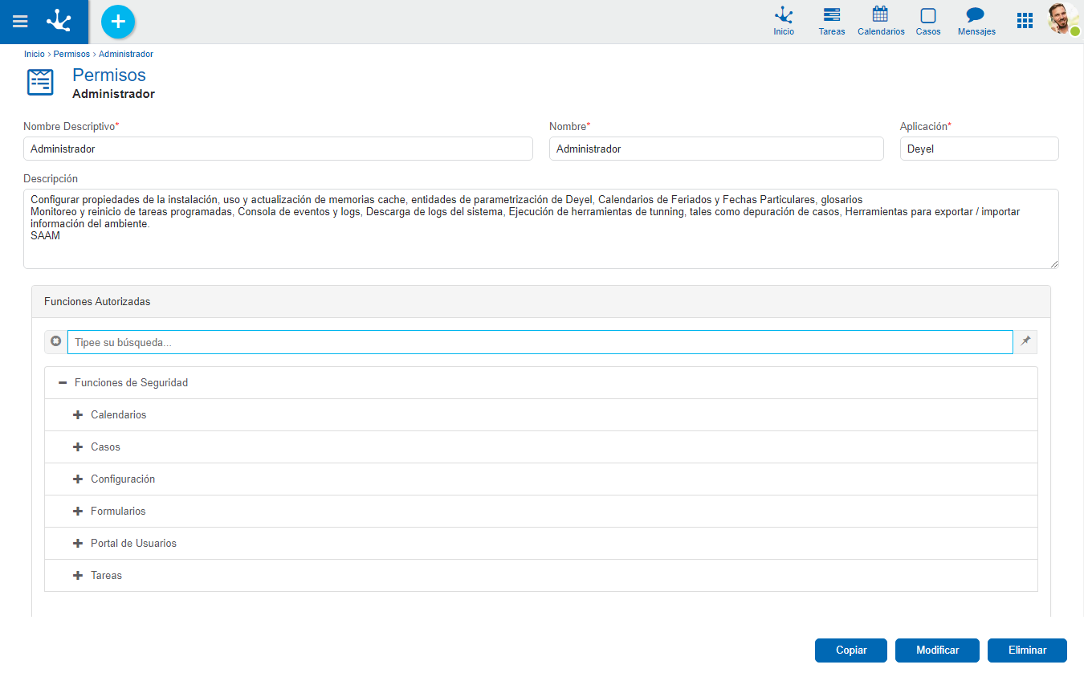Viewport: 1084px width, 681px height.
Task: Open the hamburger main menu
Action: pos(20,22)
